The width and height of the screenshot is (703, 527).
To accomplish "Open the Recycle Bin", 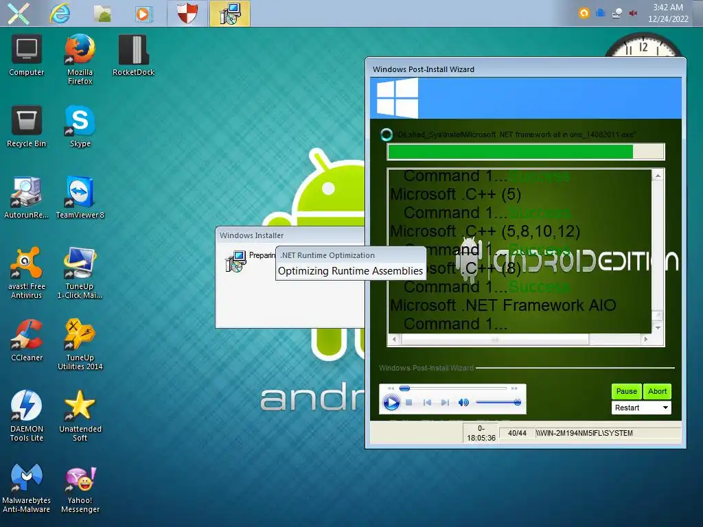I will coord(27,126).
